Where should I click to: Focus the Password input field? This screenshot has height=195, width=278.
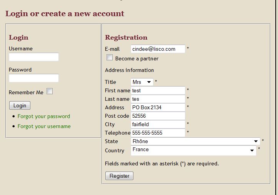[x=34, y=78]
